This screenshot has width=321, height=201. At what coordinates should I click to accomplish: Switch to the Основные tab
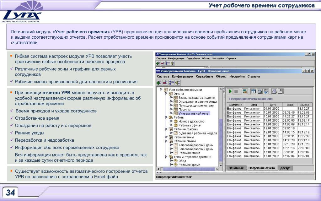pyautogui.click(x=236, y=168)
